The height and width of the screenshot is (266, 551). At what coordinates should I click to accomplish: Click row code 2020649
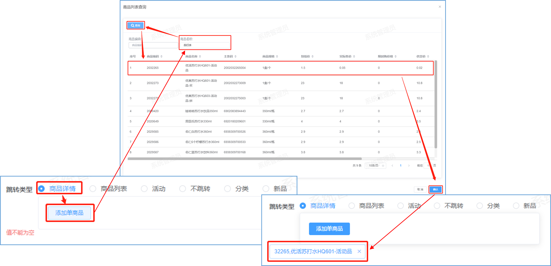click(x=153, y=121)
